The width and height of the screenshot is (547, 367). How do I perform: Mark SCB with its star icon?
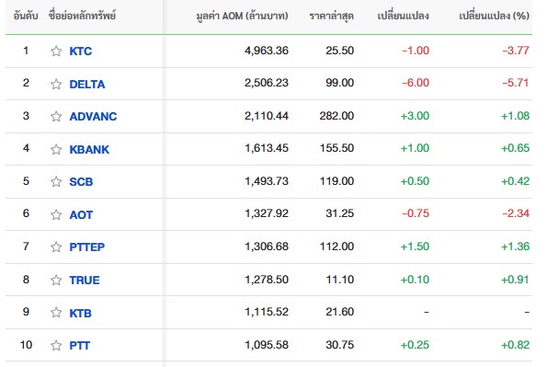tap(56, 181)
